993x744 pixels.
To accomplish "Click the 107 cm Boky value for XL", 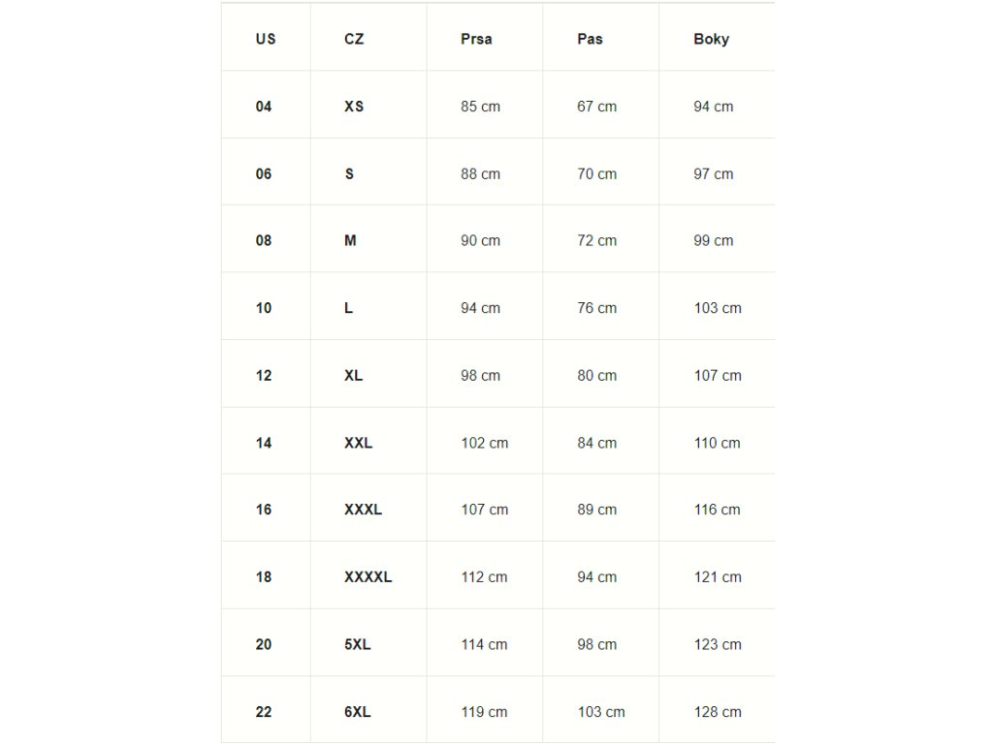I will pos(718,376).
